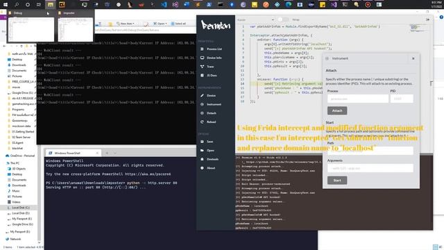Screen dimensions: 444x250
Task: Click the Open icon in Fermion sidebar
Action: pyautogui.click(x=202, y=150)
